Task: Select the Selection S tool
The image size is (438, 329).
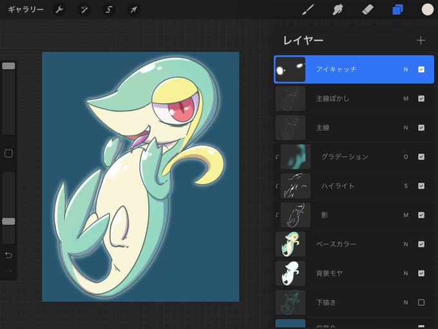Action: [x=109, y=10]
